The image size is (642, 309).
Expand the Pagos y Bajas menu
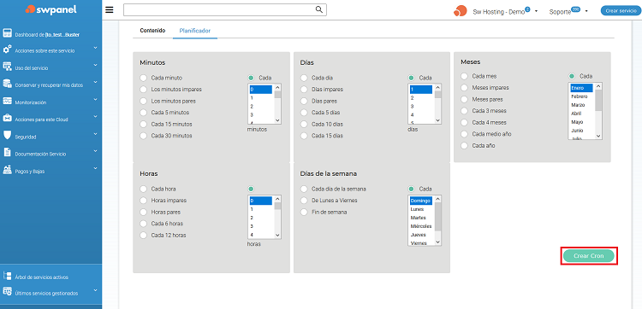pos(95,168)
